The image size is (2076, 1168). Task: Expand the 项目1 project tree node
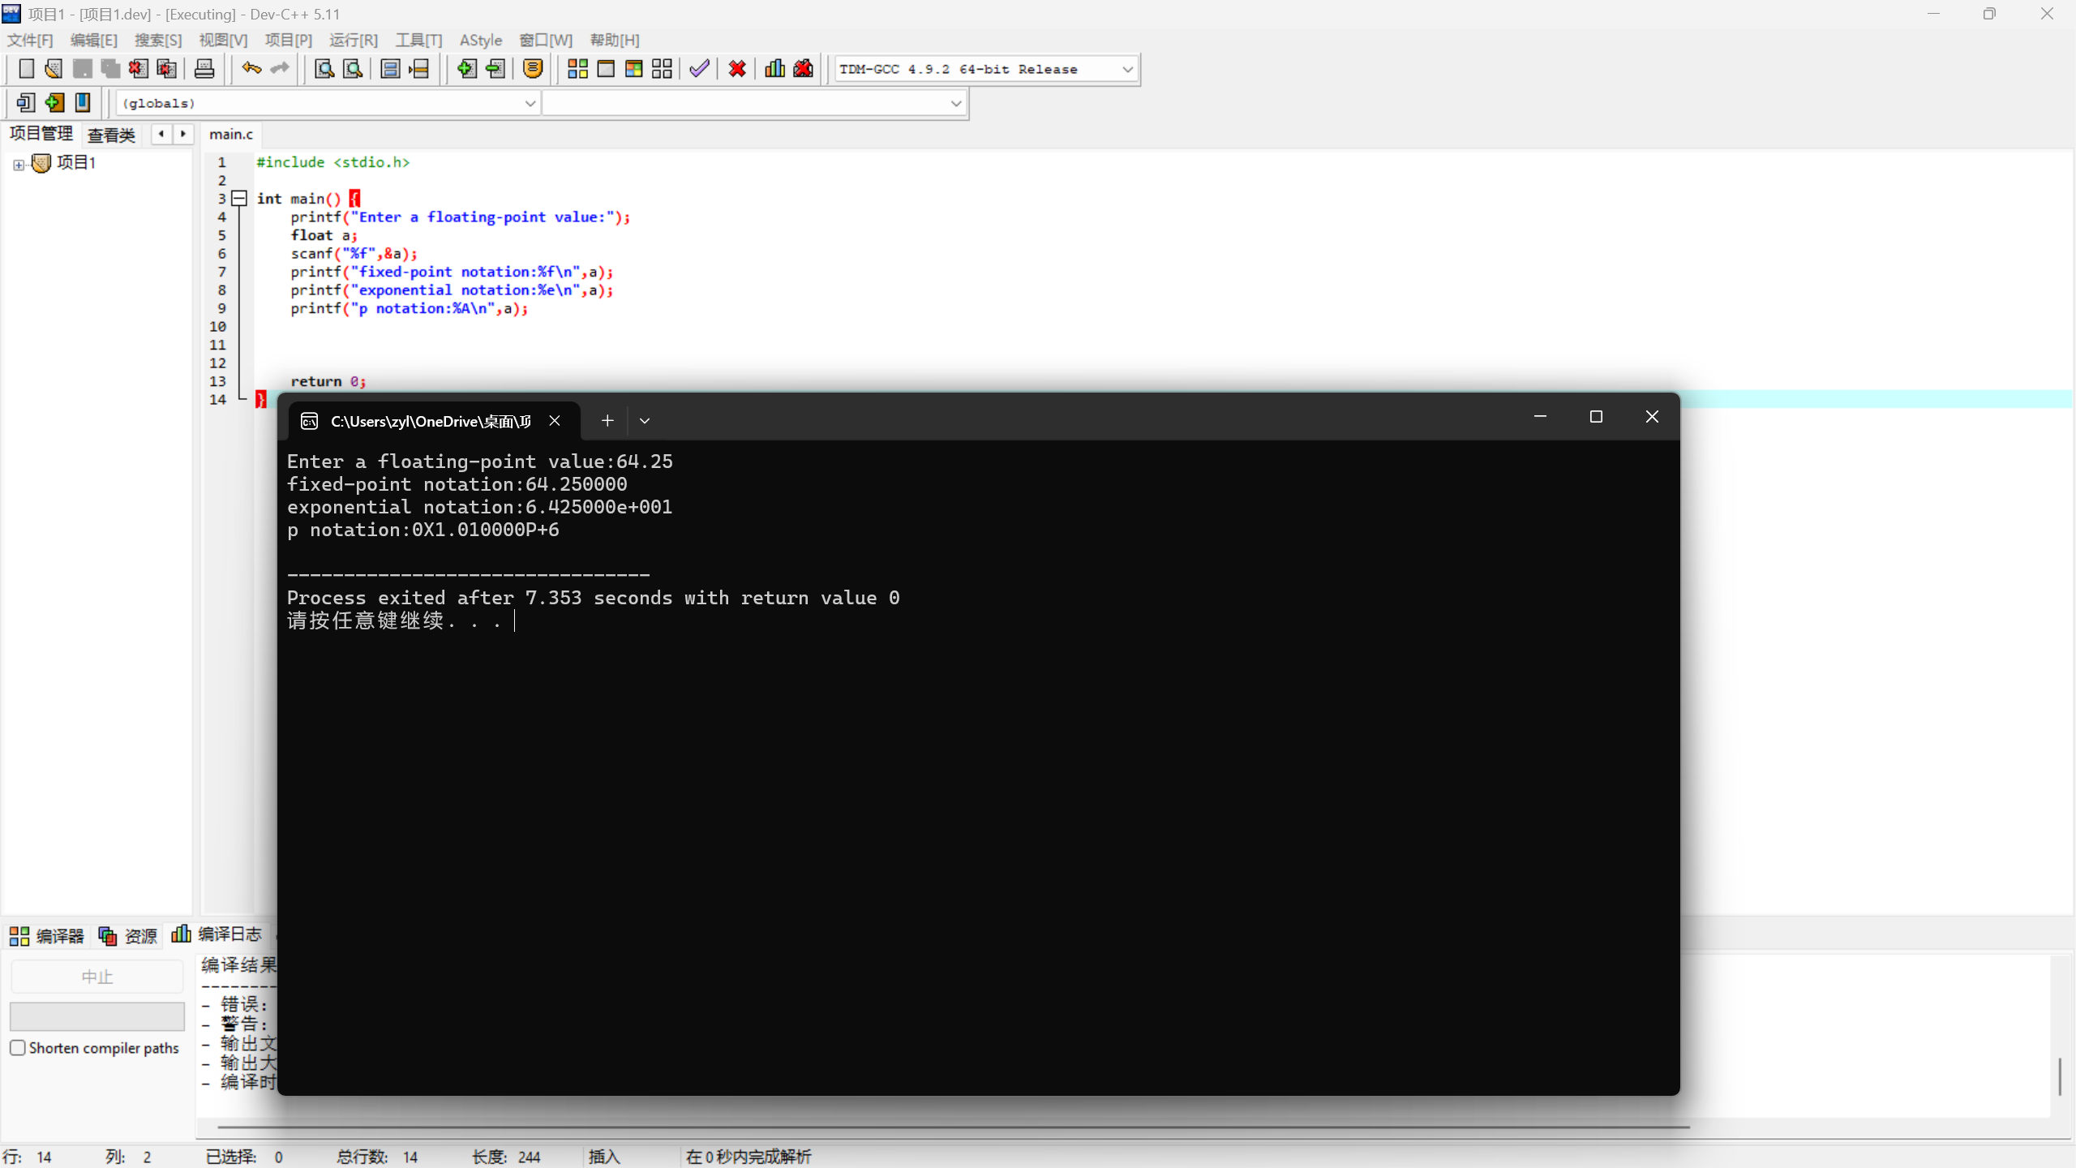(x=19, y=164)
